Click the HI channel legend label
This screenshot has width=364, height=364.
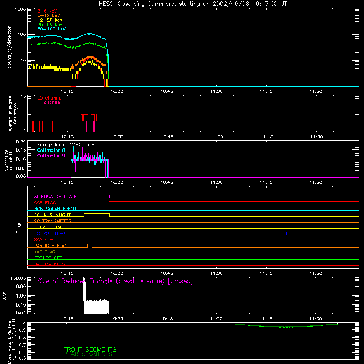(49, 103)
